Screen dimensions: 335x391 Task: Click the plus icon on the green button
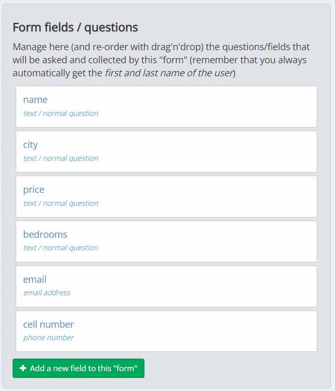click(x=23, y=369)
